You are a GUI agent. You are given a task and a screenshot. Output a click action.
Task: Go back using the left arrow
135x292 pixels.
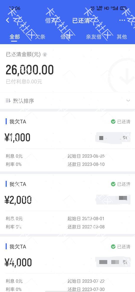8,20
